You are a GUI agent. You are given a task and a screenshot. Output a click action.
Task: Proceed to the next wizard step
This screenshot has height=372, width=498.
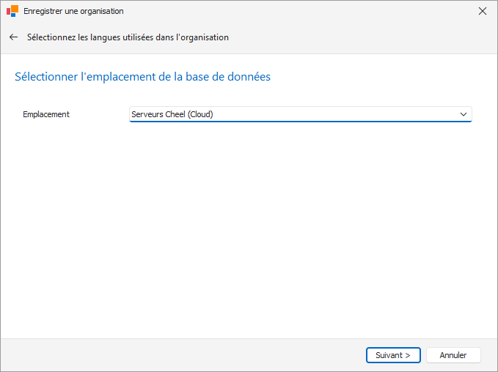[393, 355]
